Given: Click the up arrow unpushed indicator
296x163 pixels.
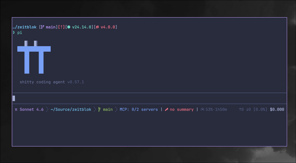Looking at the screenshot, I should [62, 27].
